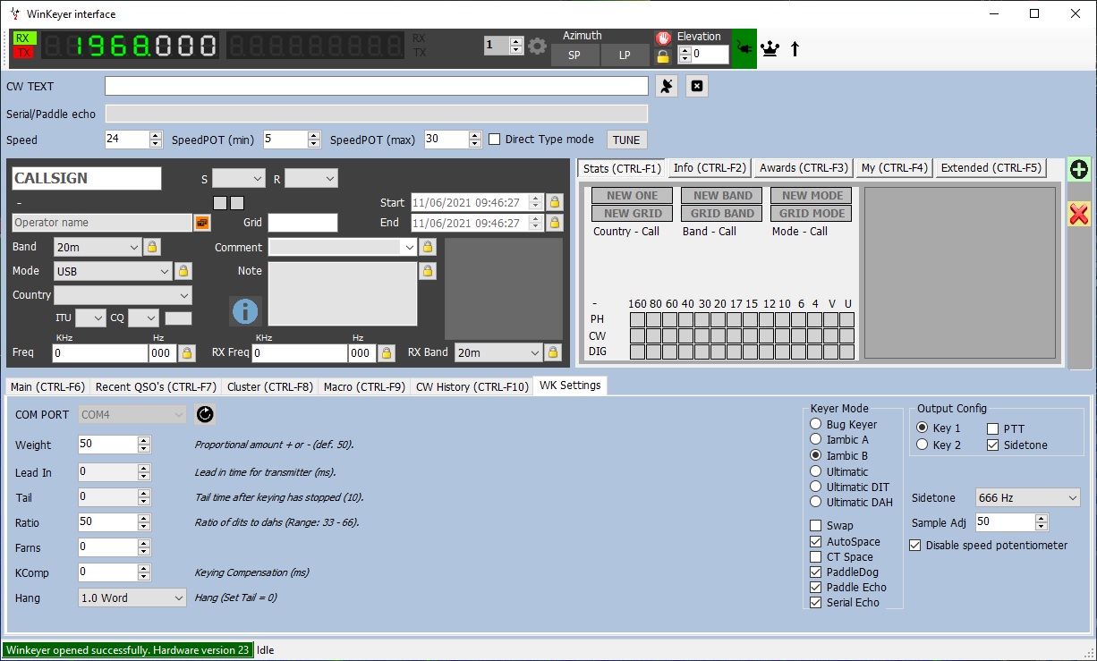Click the blue info icon

point(245,311)
